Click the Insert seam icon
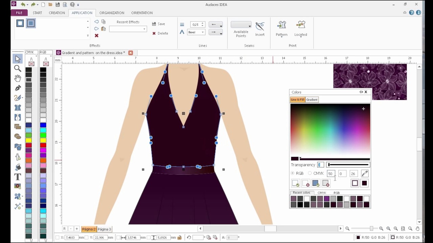This screenshot has height=243, width=433. tap(260, 29)
